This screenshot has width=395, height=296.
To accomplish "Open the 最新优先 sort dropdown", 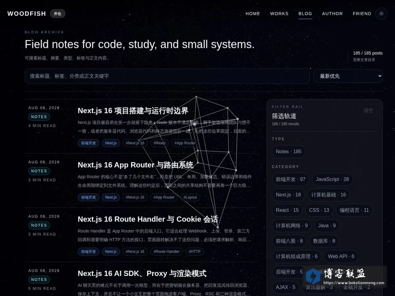I will coord(348,76).
